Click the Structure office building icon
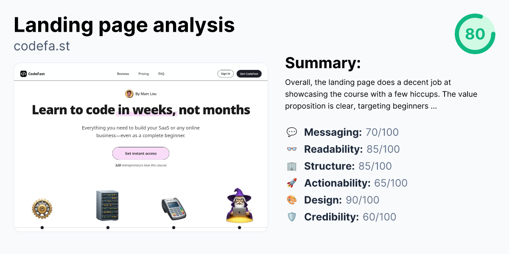 click(292, 166)
